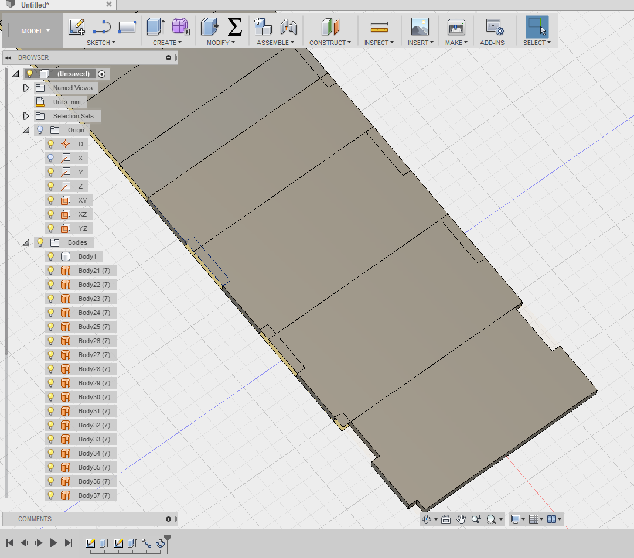Click the Press Pull modify icon

(x=209, y=27)
